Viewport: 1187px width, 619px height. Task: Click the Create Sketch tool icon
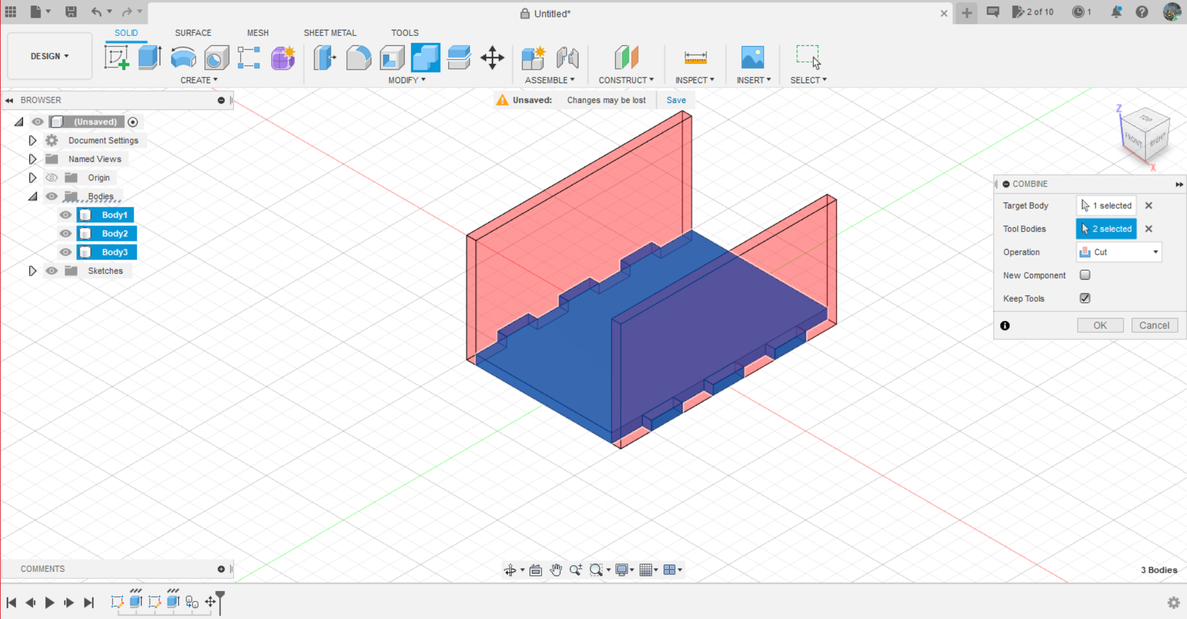pyautogui.click(x=116, y=58)
